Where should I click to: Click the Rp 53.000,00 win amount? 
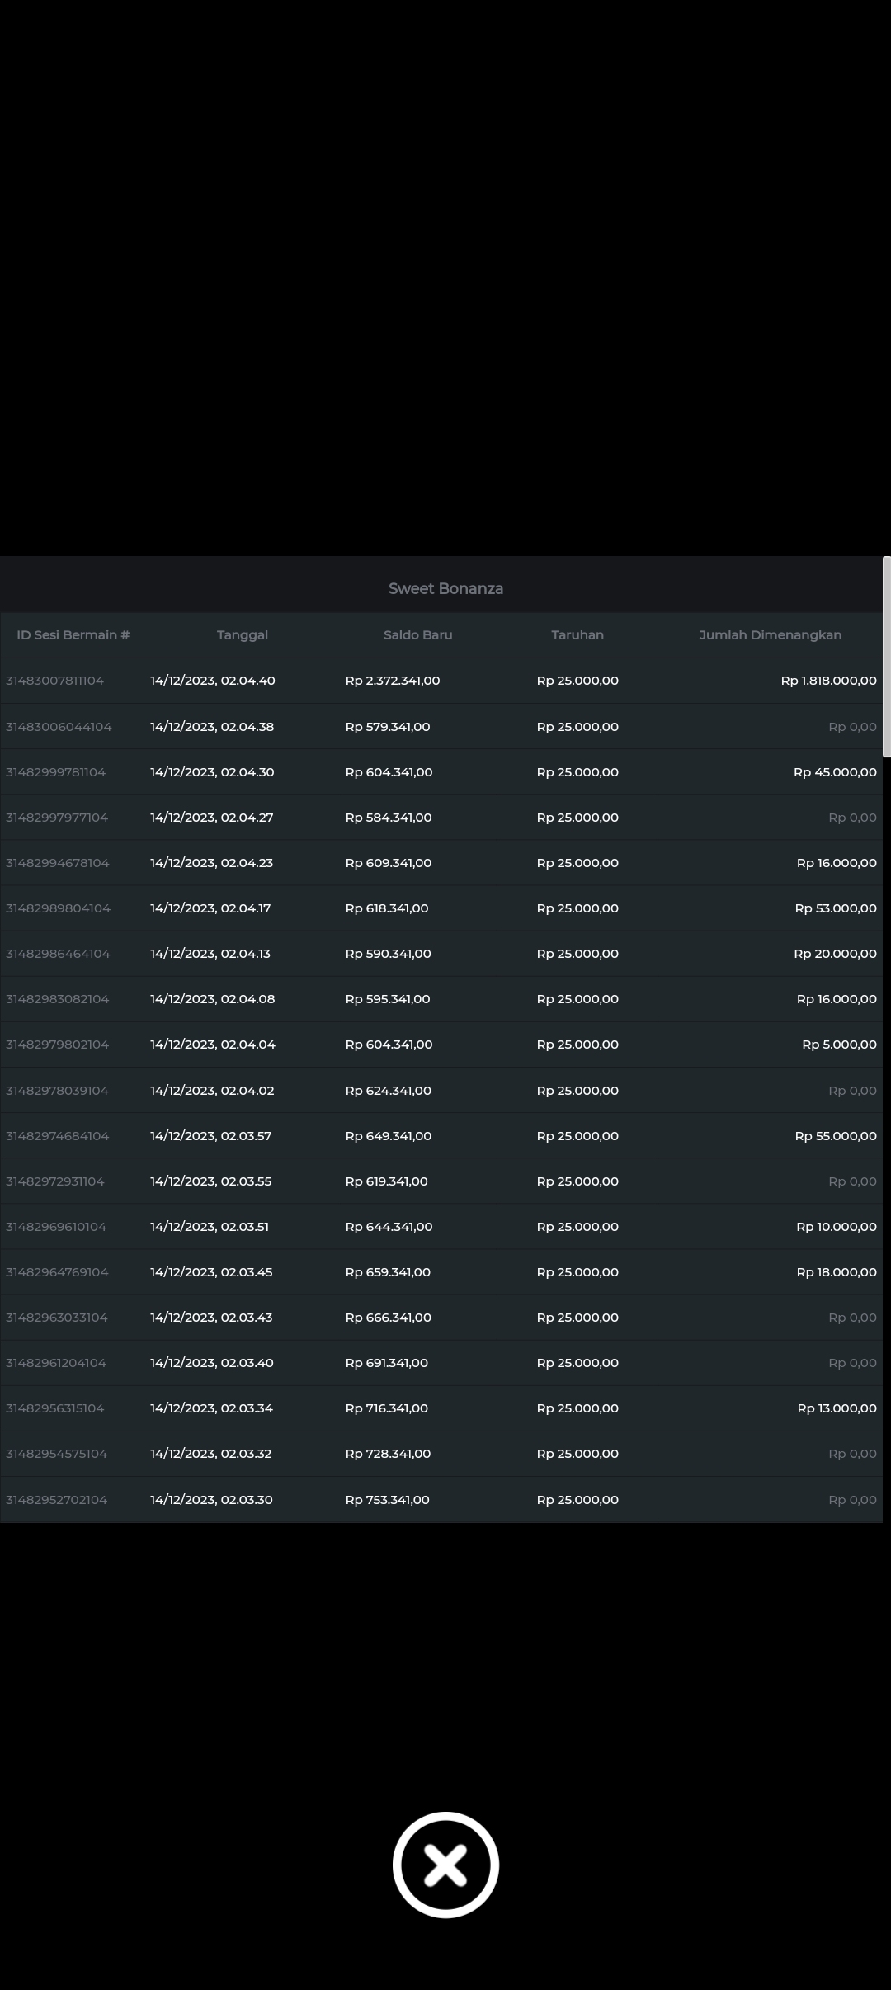point(835,908)
